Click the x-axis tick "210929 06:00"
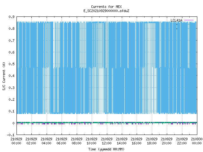The height and width of the screenshot is (152, 203). pos(61,141)
